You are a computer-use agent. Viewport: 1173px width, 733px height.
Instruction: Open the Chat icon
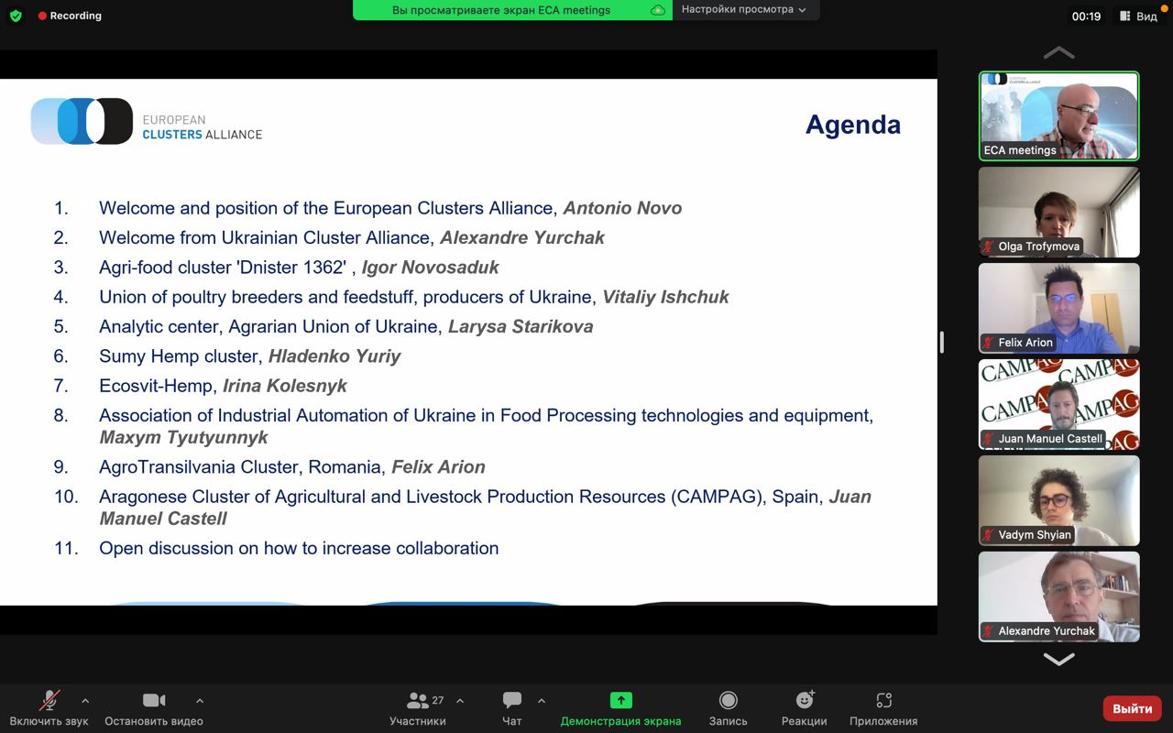point(512,701)
